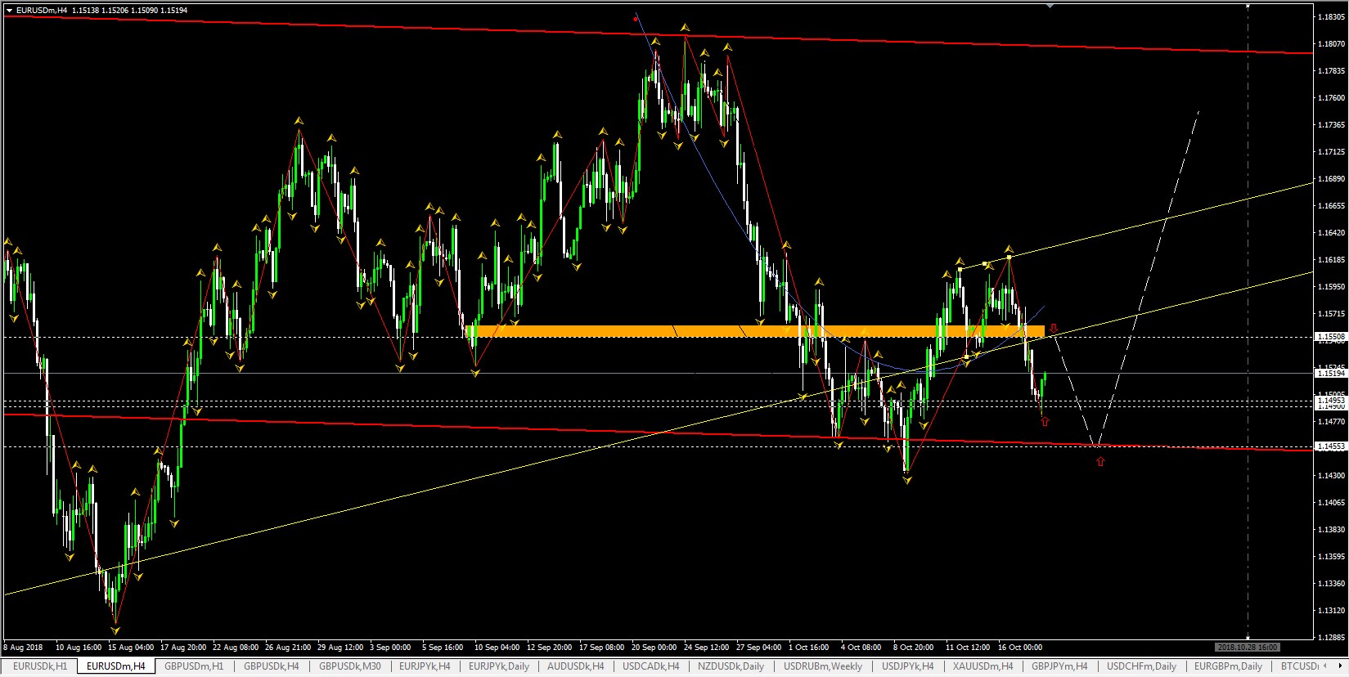
Task: Open the EURUSDm,H4 chart title arrow
Action: 9,10
